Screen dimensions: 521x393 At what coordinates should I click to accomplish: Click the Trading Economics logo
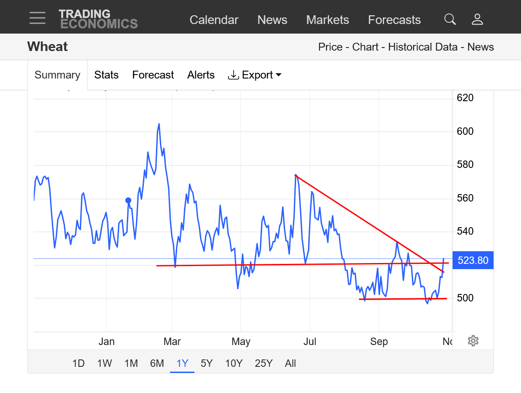click(x=98, y=19)
